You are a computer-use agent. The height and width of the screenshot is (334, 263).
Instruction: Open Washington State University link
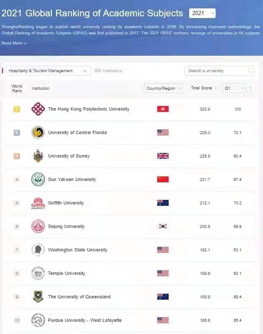(78, 250)
